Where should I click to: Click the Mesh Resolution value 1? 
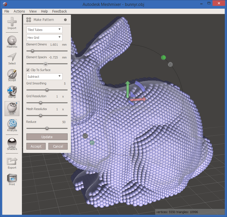[57, 109]
